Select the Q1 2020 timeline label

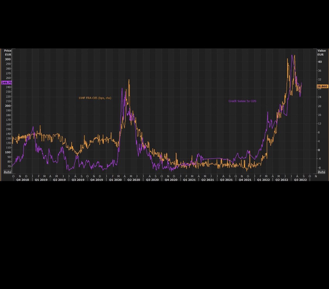point(115,180)
